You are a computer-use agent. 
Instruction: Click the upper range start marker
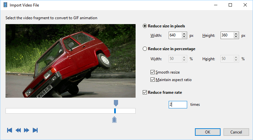116,103
